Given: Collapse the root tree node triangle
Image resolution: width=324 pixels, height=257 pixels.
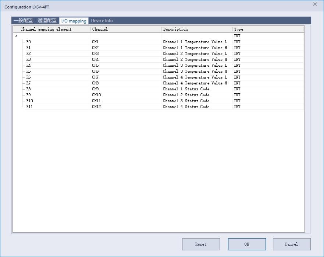Looking at the screenshot, I should point(16,36).
